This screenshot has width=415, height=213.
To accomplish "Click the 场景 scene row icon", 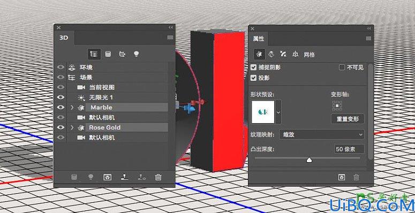I will 71,77.
